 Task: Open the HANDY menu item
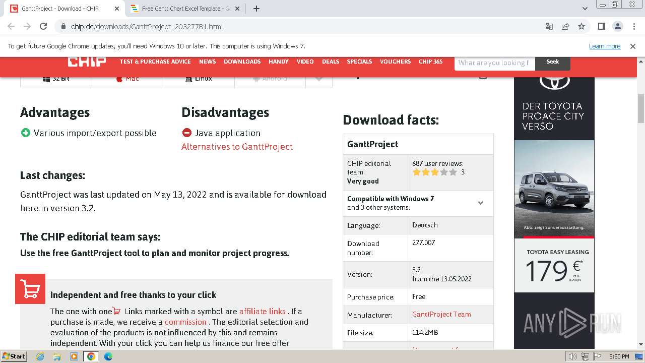tap(279, 62)
